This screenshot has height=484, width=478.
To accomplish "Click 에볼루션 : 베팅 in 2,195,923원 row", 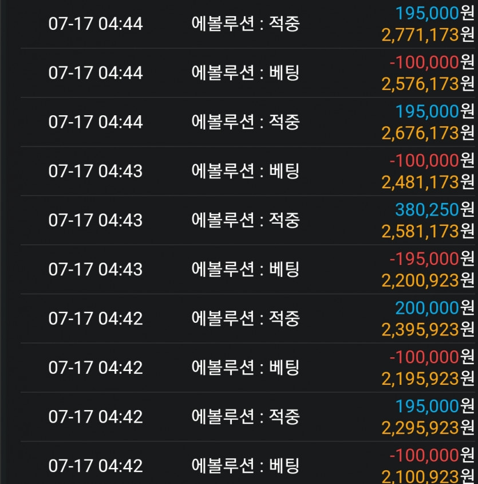I will (246, 368).
